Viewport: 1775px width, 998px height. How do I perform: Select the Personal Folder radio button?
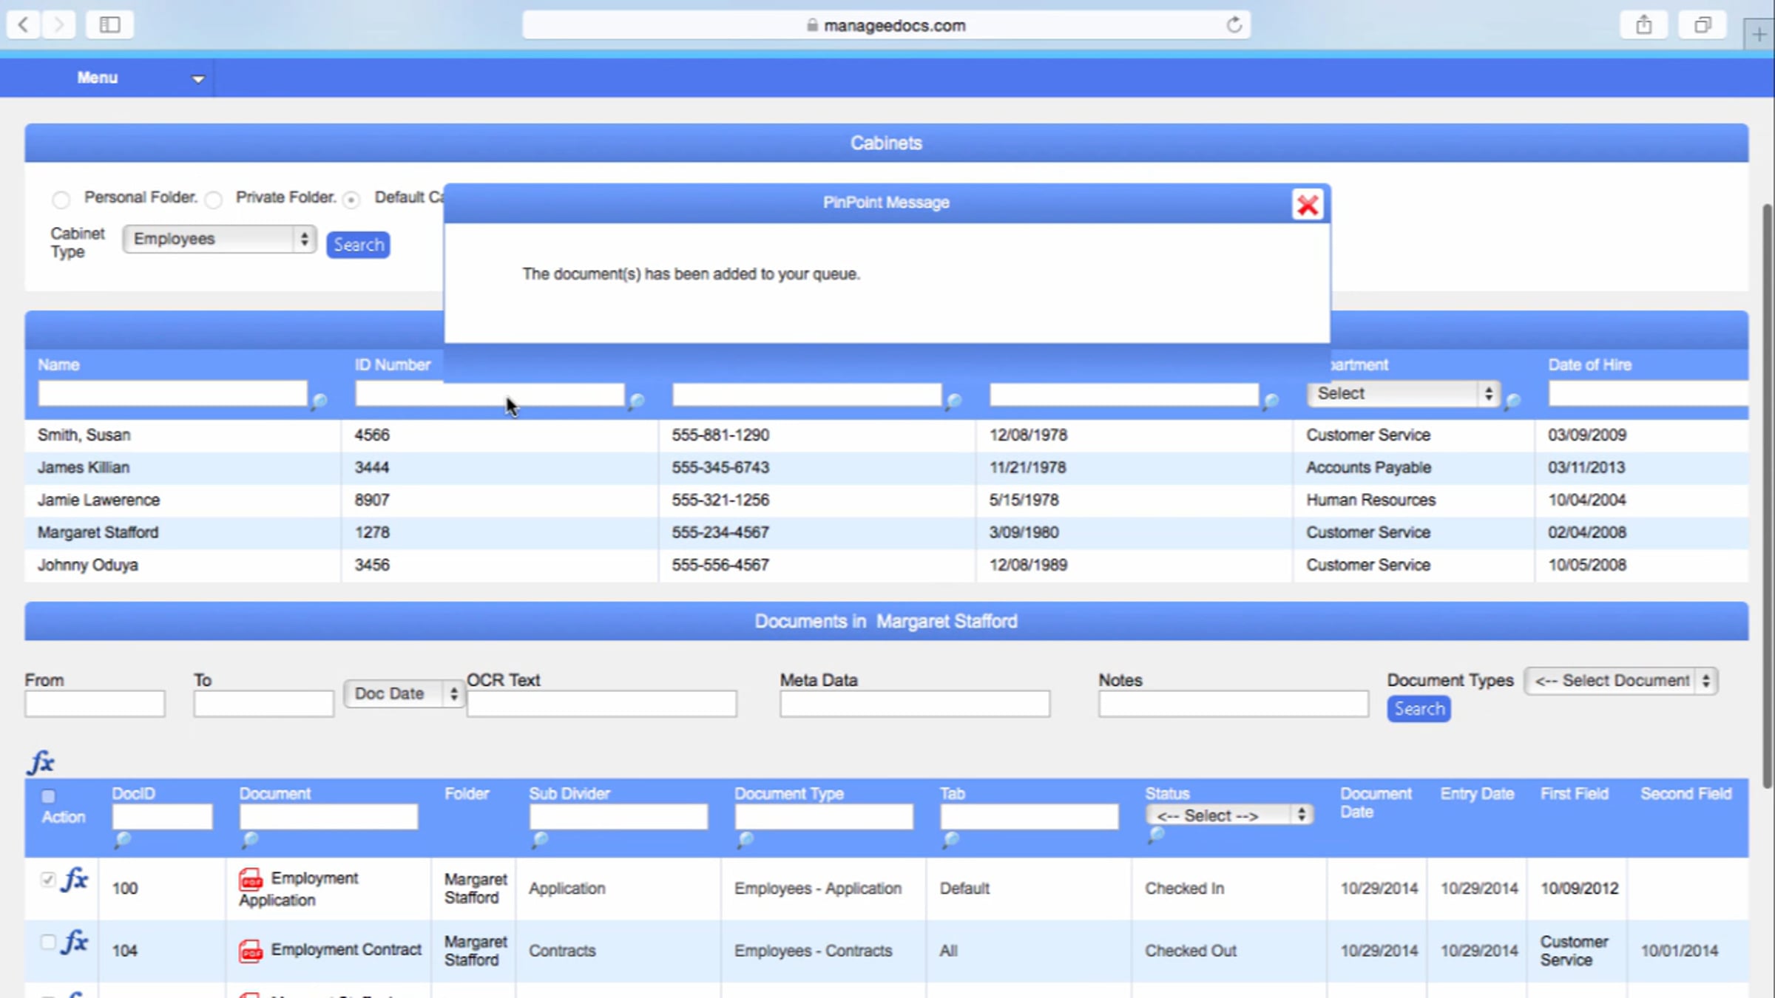[61, 200]
